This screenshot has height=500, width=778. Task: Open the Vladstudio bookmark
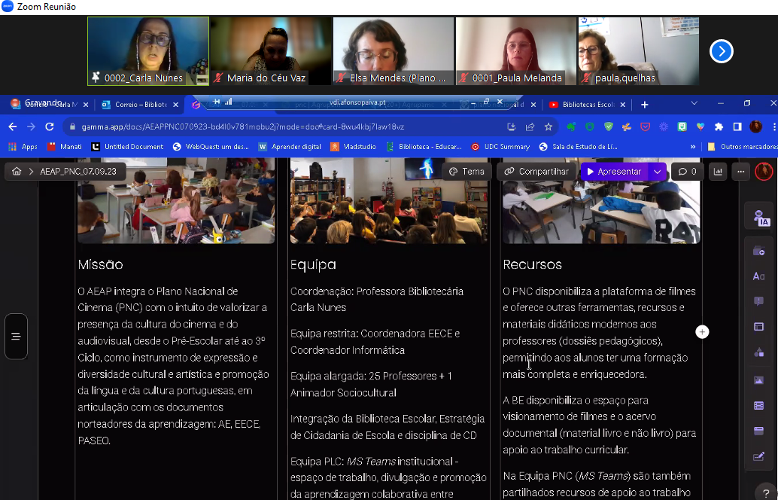point(354,147)
